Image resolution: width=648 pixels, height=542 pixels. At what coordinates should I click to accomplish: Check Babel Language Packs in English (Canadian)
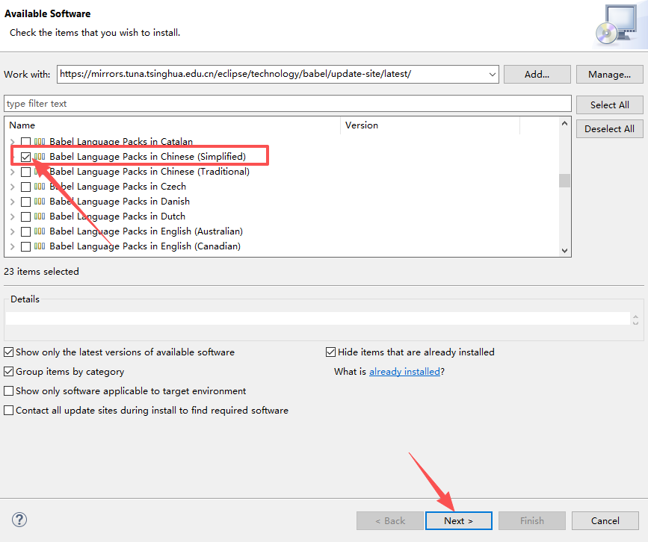point(25,246)
